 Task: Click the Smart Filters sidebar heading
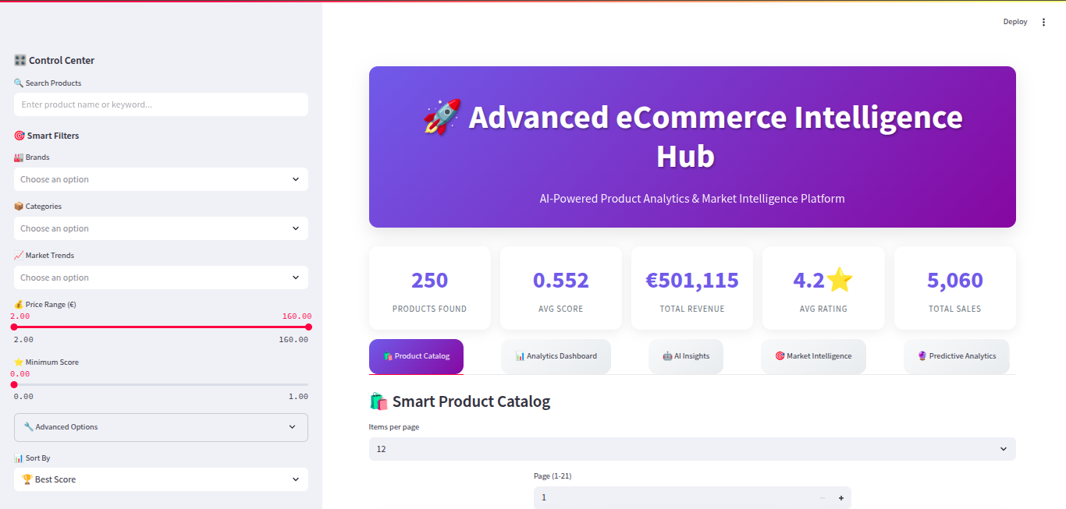[x=47, y=136]
